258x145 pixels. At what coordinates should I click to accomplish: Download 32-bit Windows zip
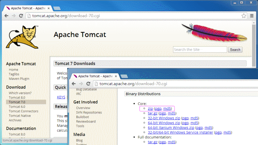click(164, 118)
